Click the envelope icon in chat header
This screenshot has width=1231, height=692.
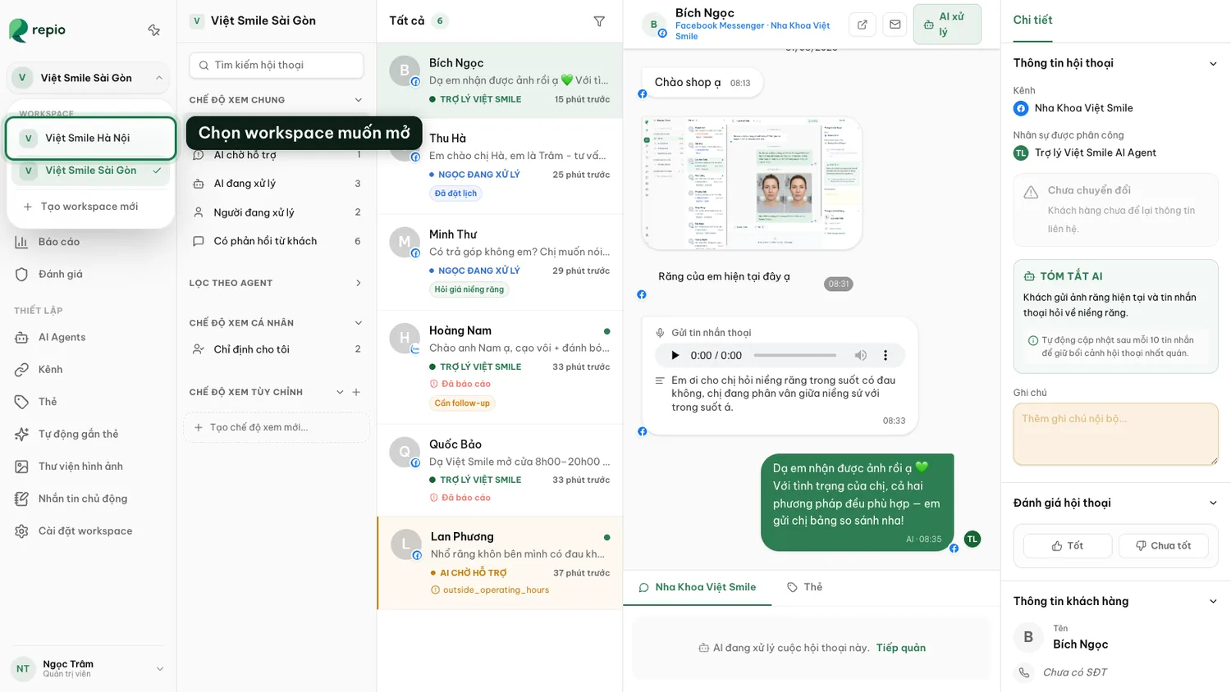[x=895, y=25]
